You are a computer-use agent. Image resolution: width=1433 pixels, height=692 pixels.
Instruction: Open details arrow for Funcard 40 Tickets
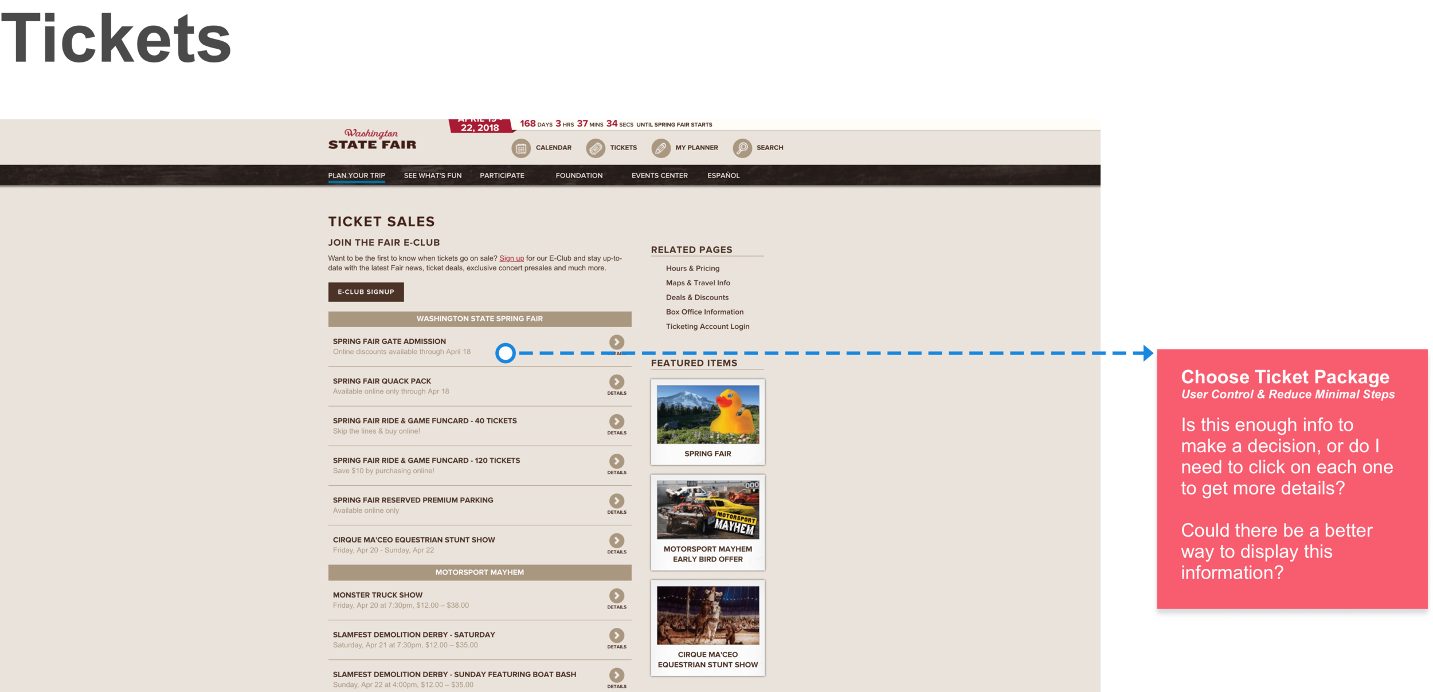click(616, 421)
